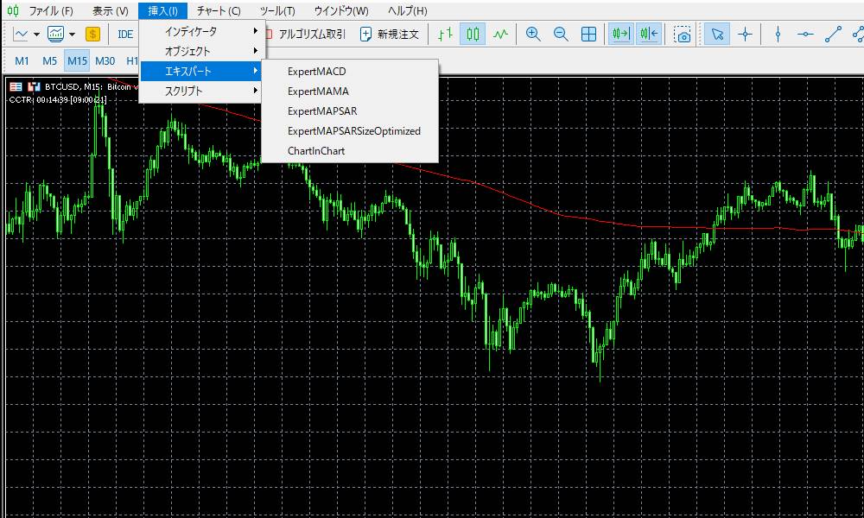
Task: Select the standard Cursor tool
Action: click(x=718, y=35)
